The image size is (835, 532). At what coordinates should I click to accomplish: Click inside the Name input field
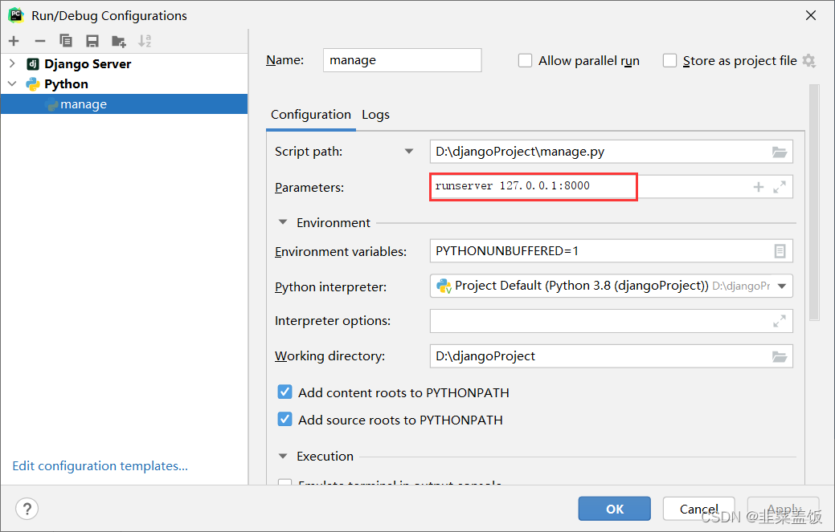(x=402, y=60)
